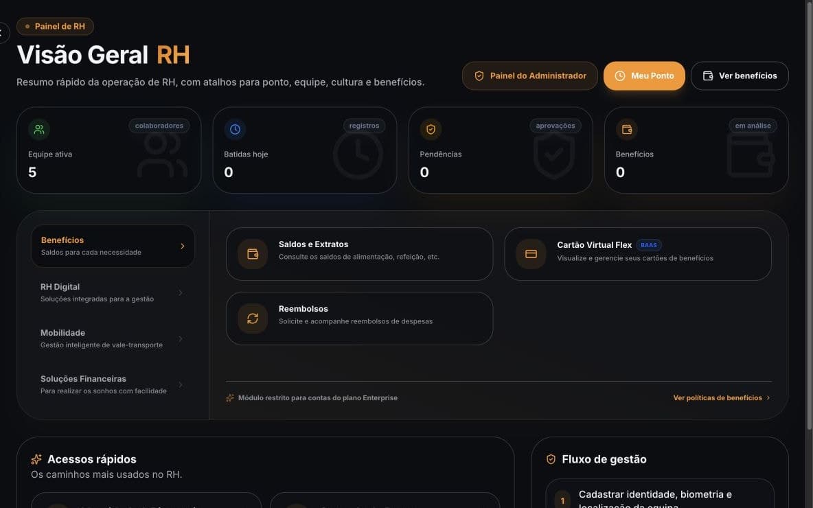Image resolution: width=813 pixels, height=508 pixels.
Task: Select the Mobilidade sidebar tab
Action: tap(113, 338)
